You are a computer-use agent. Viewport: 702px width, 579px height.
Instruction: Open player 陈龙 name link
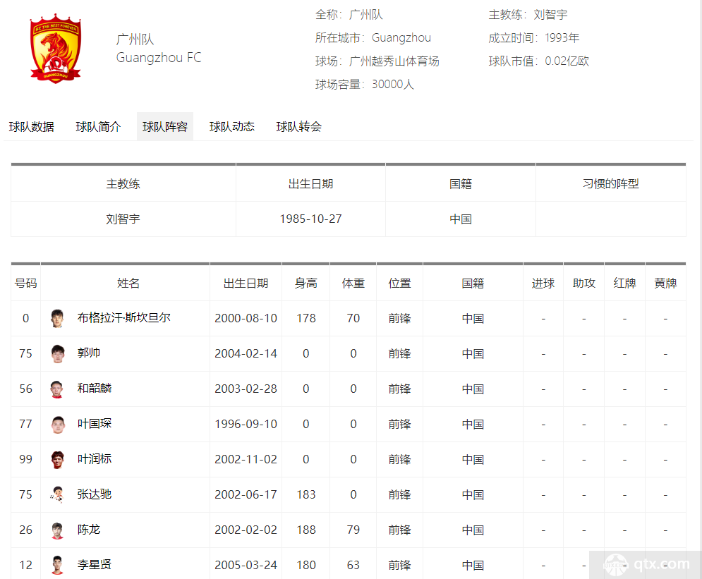pos(89,530)
